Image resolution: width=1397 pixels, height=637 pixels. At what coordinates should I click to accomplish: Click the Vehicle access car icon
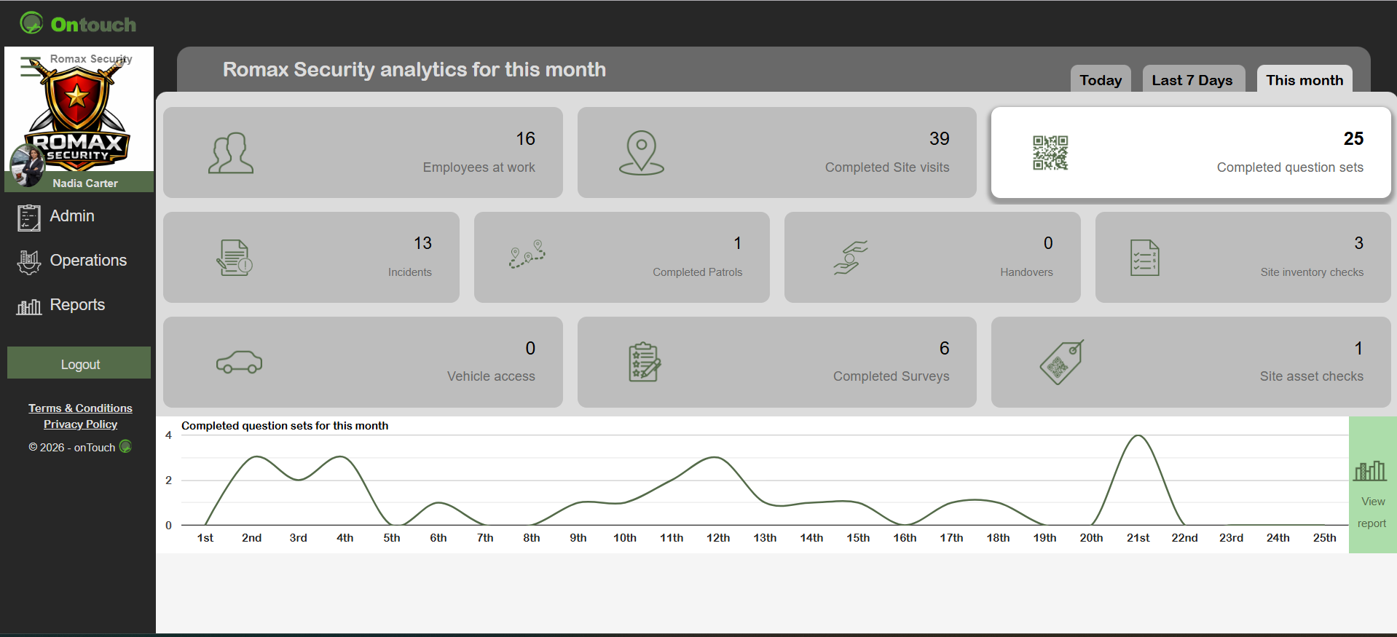click(x=239, y=362)
